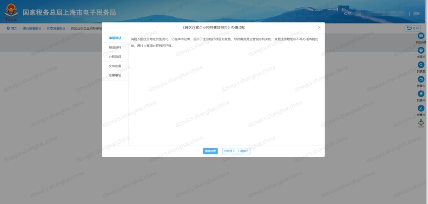Click the location pin icon beside 首页
This screenshot has width=428, height=204.
pos(8,28)
